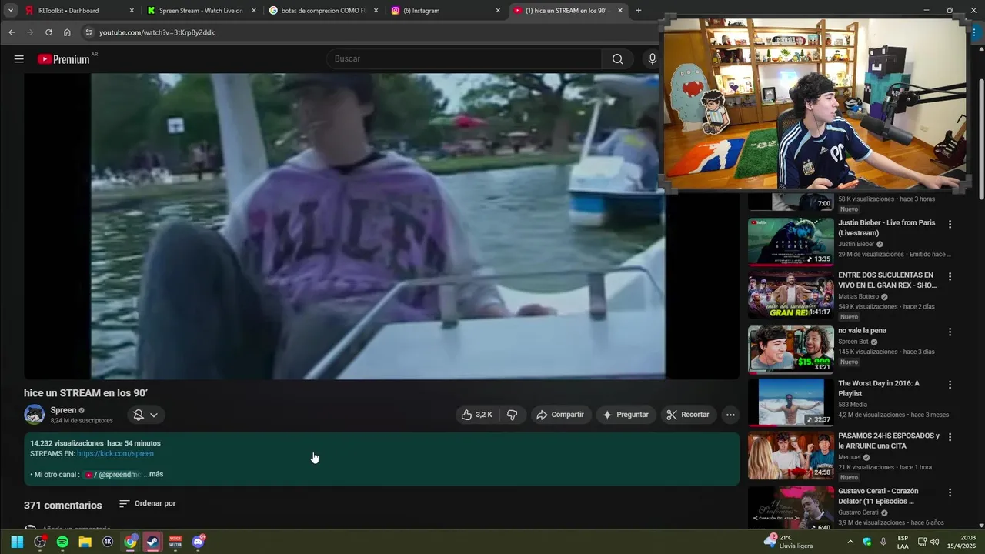
Task: Open options menu for 'no vale la pena'
Action: pyautogui.click(x=950, y=332)
